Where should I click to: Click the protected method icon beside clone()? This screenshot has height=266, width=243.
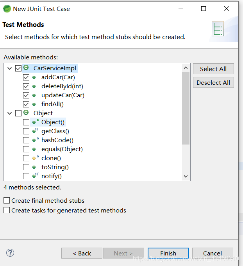click(36, 157)
